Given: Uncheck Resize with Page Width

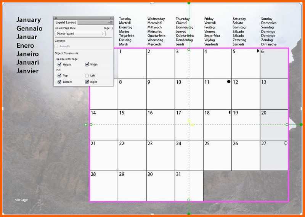Looking at the screenshot, I should tap(87, 64).
